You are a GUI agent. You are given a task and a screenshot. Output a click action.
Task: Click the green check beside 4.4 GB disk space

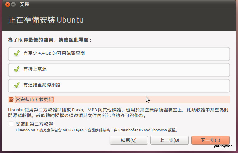17,53
